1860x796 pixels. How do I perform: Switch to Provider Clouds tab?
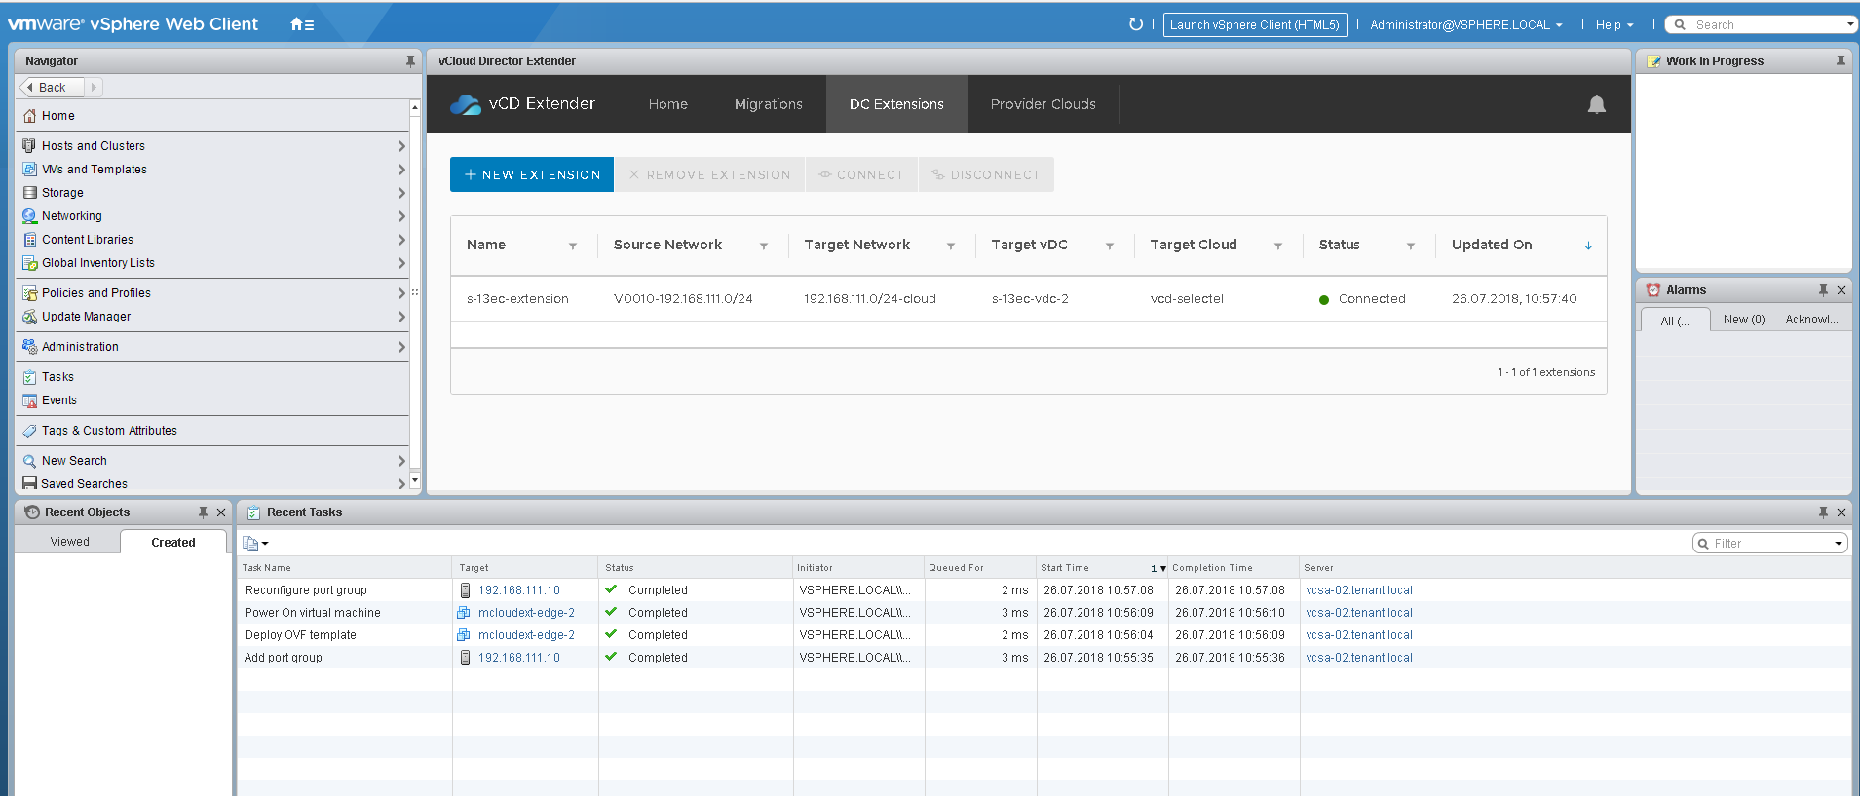point(1044,104)
